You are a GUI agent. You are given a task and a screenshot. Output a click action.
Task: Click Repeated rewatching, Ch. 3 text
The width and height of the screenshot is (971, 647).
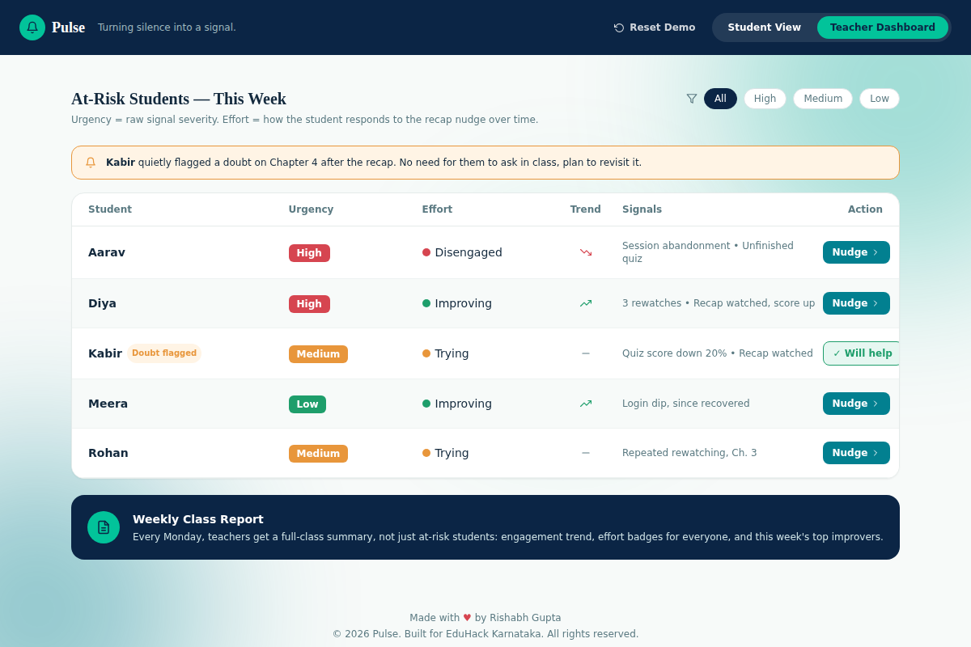pyautogui.click(x=689, y=453)
